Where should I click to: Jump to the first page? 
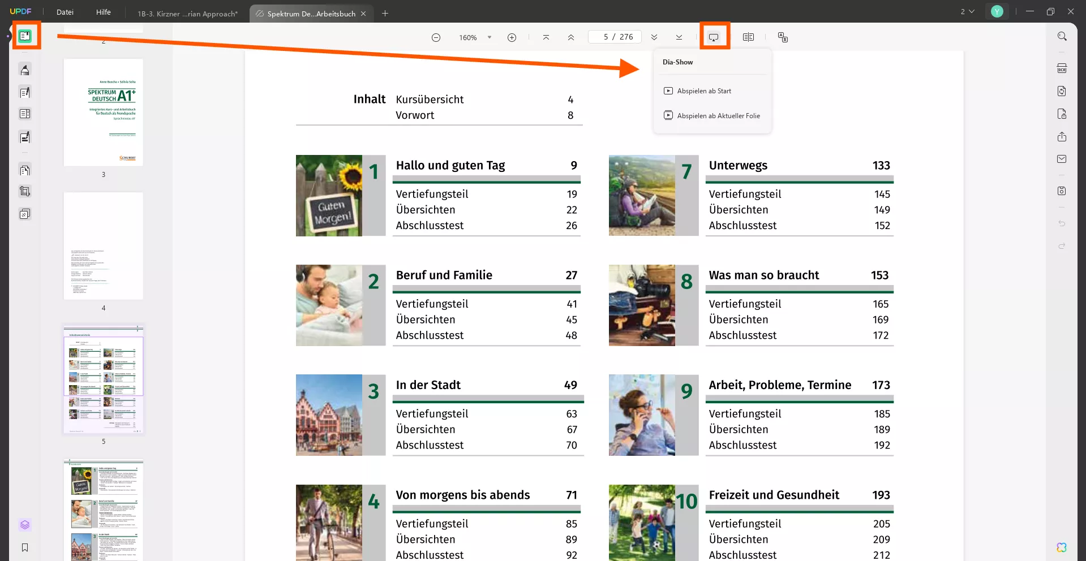[546, 37]
